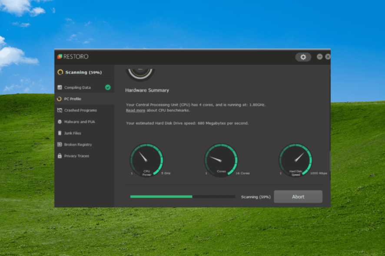The image size is (385, 256).
Task: Open Privacy Traces section
Action: pyautogui.click(x=84, y=156)
